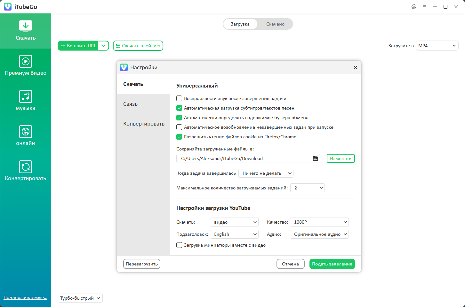Click the folder icon in save path field

click(316, 158)
